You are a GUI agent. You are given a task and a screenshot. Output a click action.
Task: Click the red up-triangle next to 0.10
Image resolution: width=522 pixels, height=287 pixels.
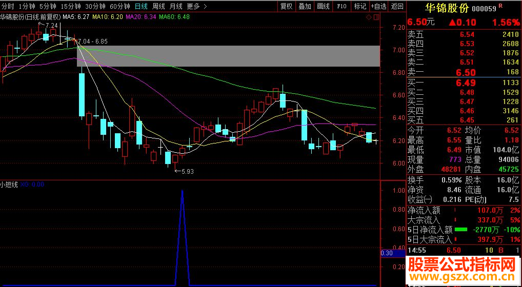[452, 23]
